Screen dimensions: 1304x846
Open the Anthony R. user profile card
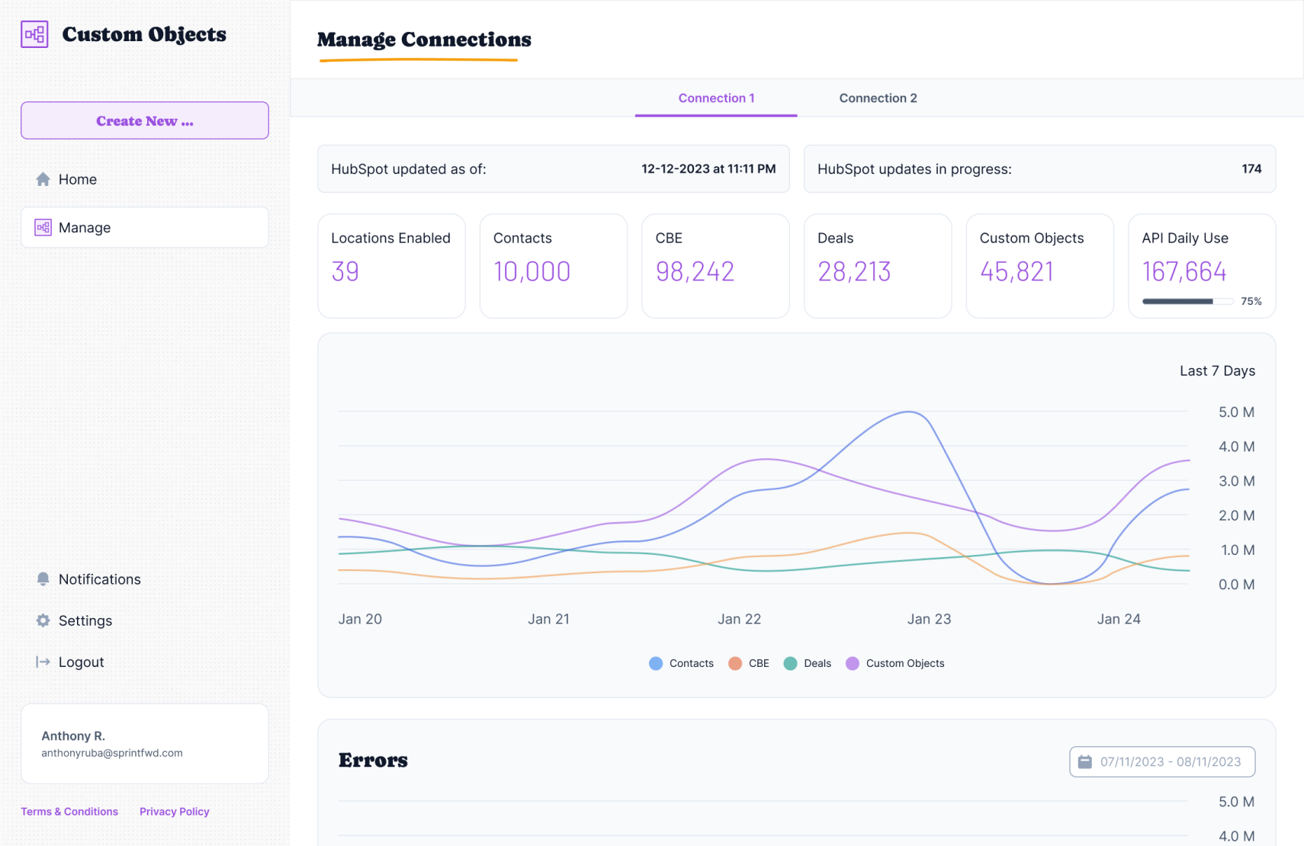145,743
